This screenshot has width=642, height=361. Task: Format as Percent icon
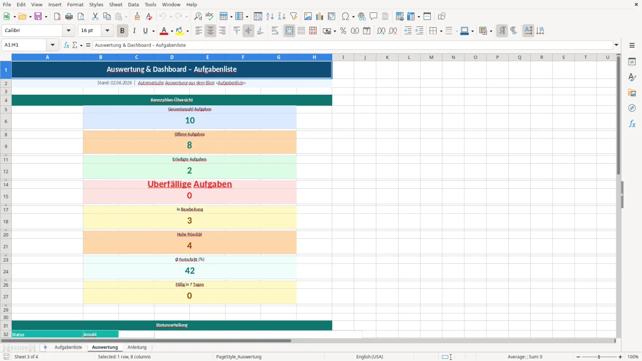[x=343, y=31]
